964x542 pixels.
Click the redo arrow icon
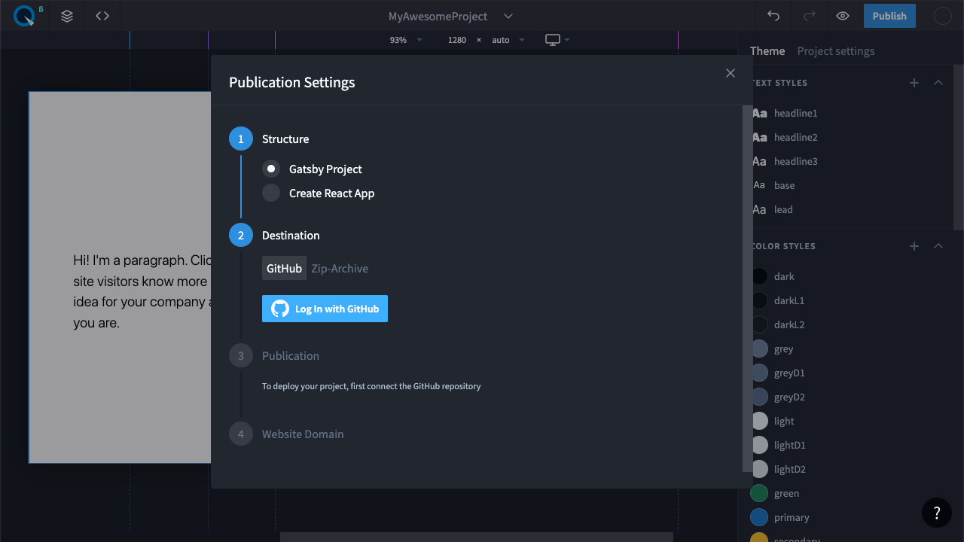[810, 16]
